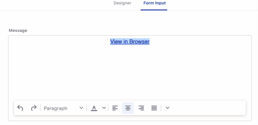The height and width of the screenshot is (125, 258).
Task: Select the Form Input tab
Action: click(x=155, y=3)
